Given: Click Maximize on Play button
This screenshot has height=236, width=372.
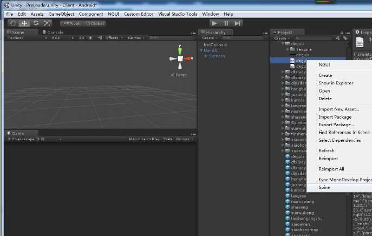Looking at the screenshot, I should pyautogui.click(x=144, y=139).
